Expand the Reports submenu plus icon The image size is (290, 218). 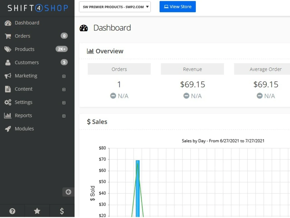tap(64, 116)
